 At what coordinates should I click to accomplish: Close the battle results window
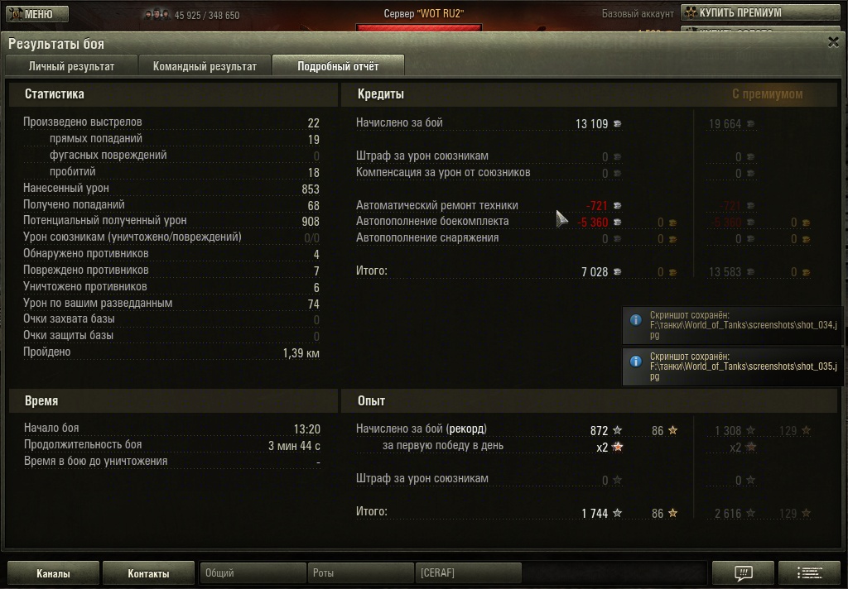click(x=833, y=42)
